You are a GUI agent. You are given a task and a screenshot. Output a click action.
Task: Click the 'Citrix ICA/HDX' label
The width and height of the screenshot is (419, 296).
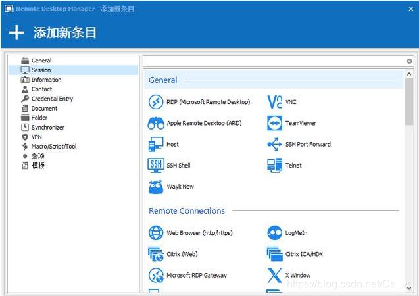[x=304, y=254]
